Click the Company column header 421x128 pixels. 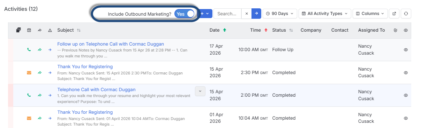[311, 30]
